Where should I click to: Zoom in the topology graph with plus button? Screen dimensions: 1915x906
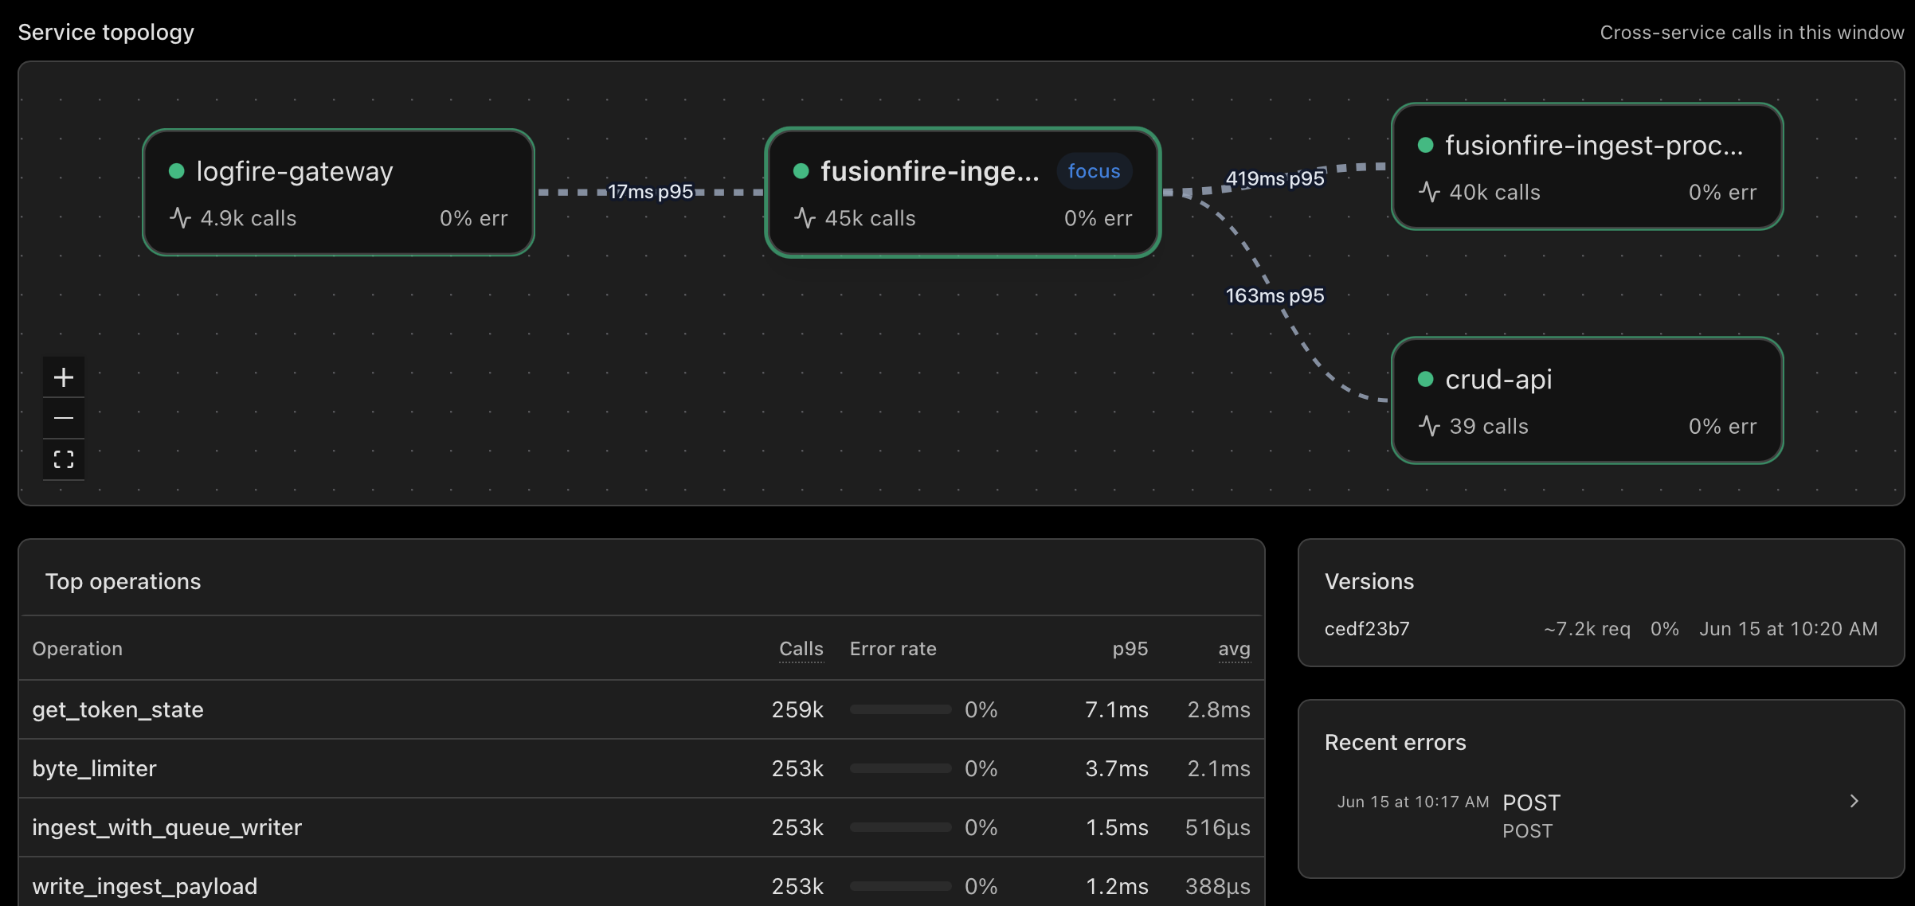[64, 377]
